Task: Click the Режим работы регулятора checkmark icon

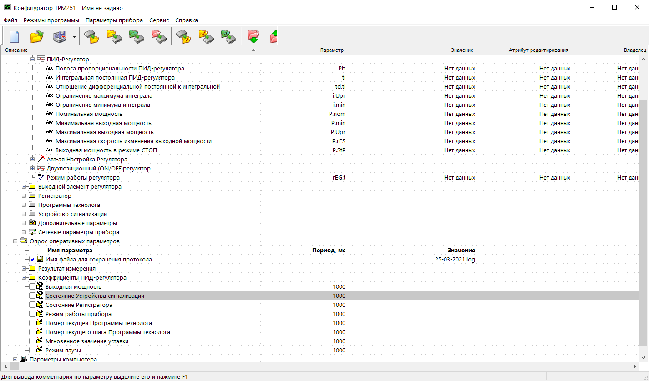Action: point(41,177)
